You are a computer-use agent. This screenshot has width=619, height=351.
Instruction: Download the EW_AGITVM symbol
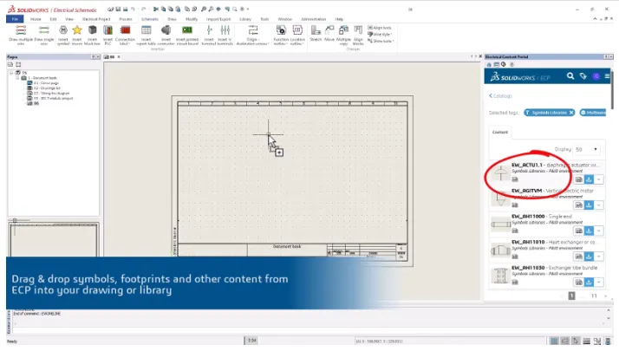[x=589, y=205]
